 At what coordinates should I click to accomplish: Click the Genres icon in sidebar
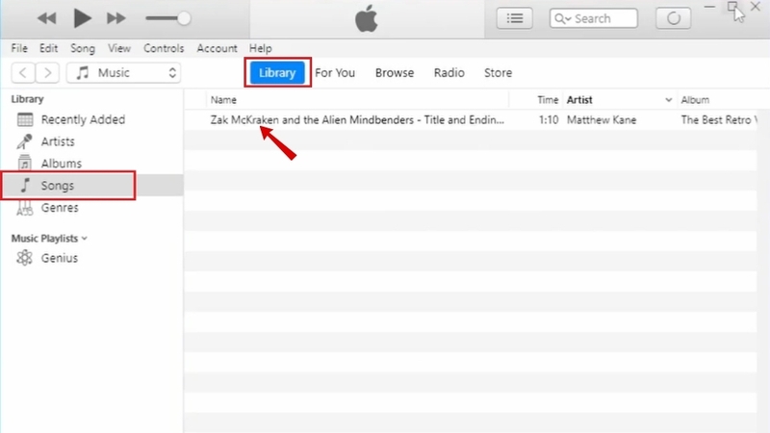point(25,208)
